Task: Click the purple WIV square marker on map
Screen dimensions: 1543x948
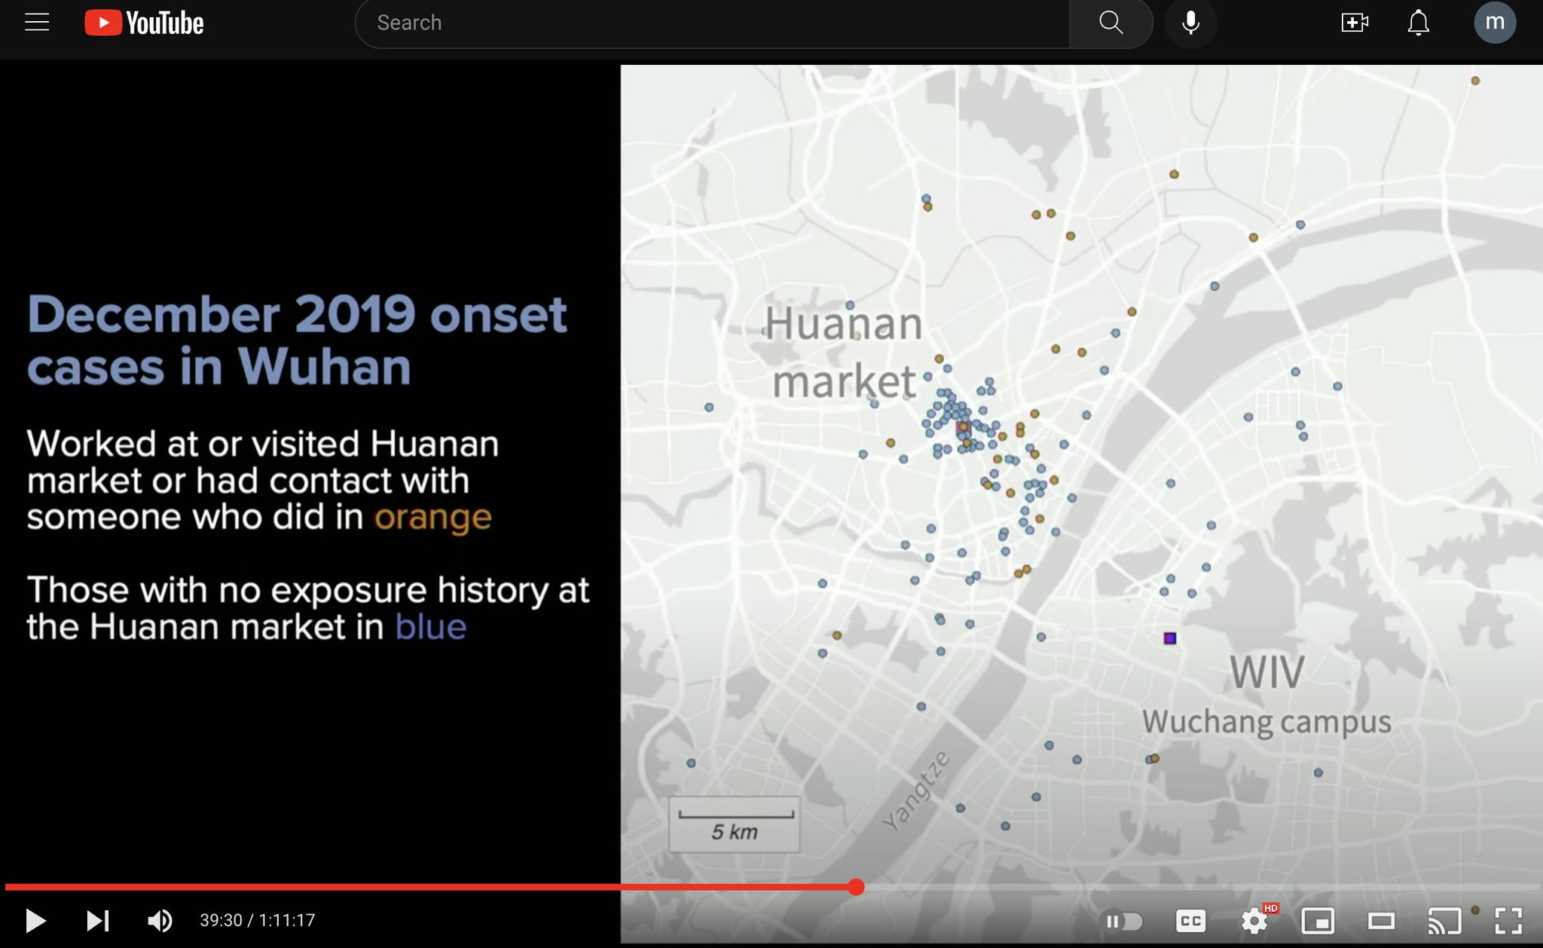Action: (x=1169, y=638)
